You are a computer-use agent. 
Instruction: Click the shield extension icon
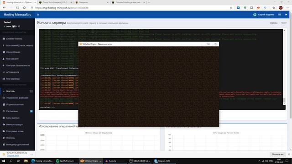click(x=245, y=8)
